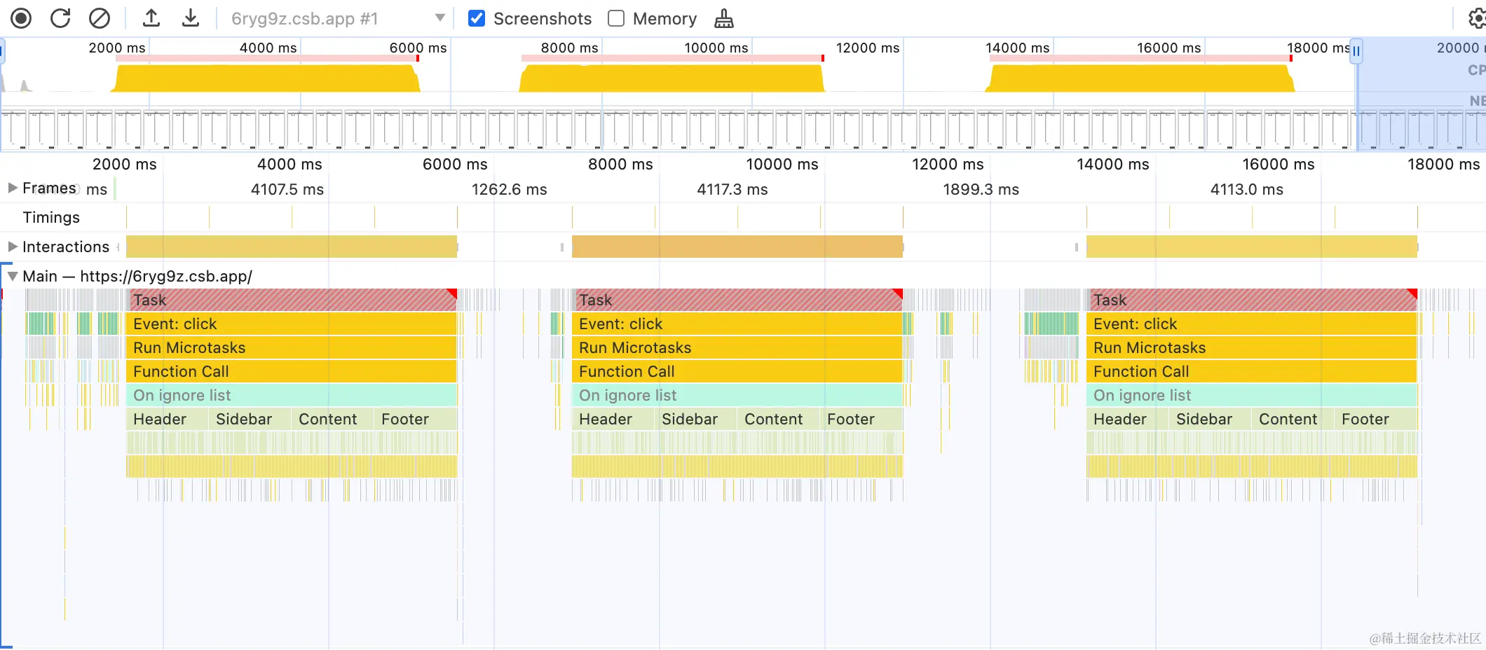Expand the Frames track
The width and height of the screenshot is (1486, 650).
[12, 188]
